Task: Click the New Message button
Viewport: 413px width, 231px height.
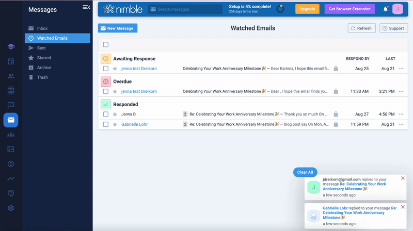Action: coord(118,28)
